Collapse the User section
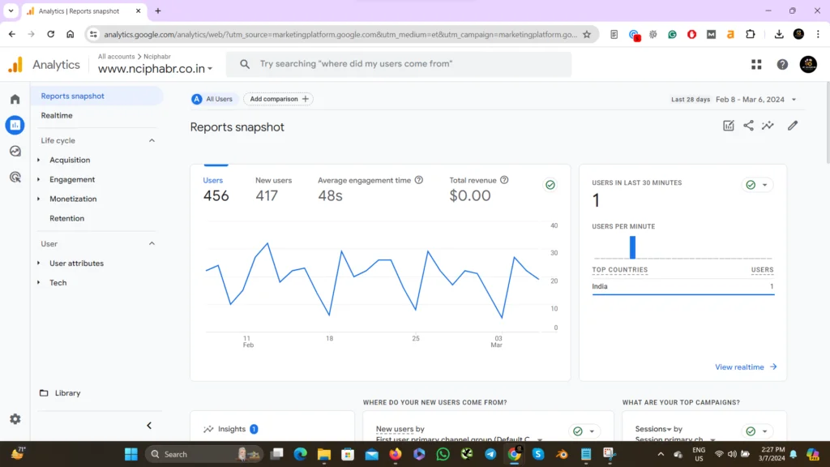The width and height of the screenshot is (830, 467). 152,243
